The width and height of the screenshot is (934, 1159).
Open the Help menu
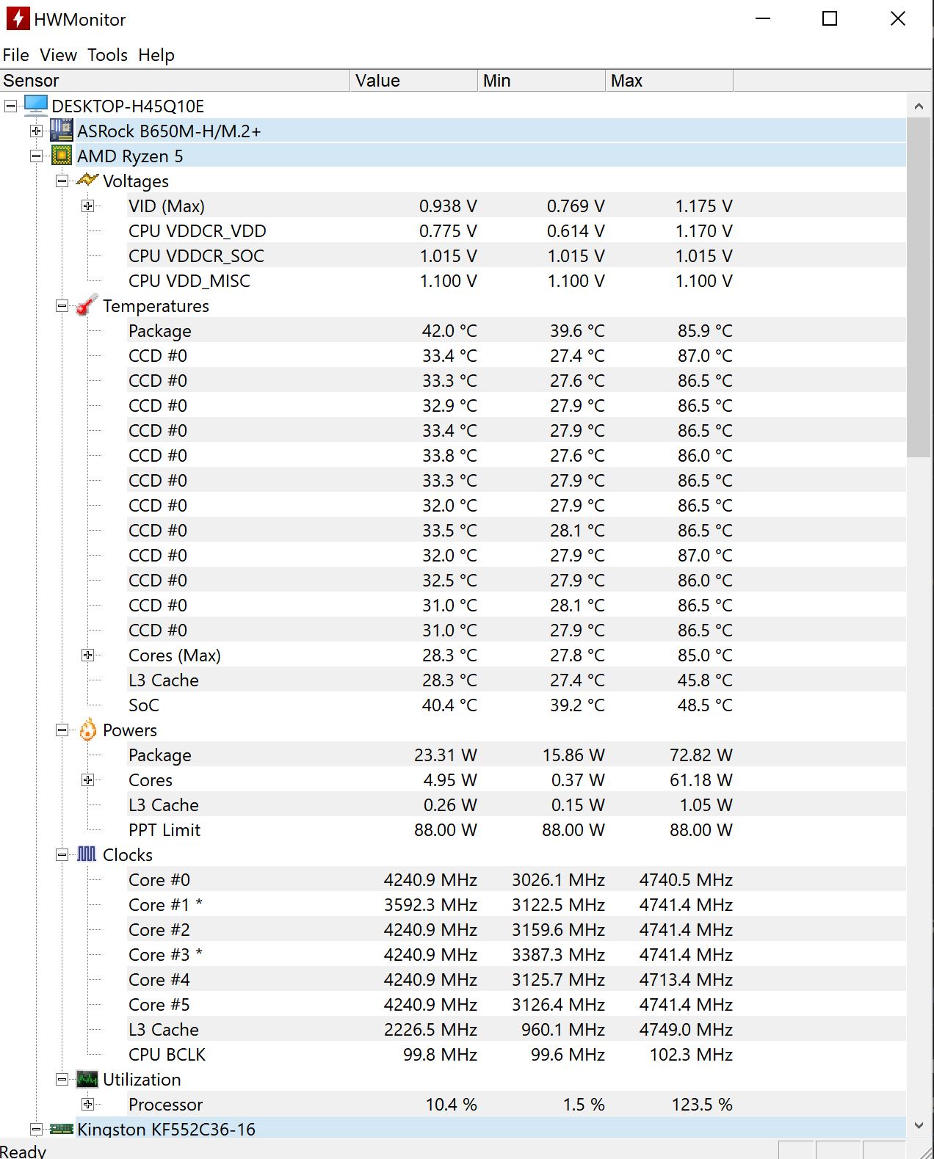pyautogui.click(x=156, y=55)
